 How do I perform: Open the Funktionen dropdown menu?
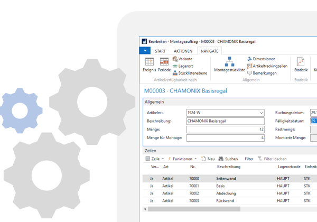[182, 159]
